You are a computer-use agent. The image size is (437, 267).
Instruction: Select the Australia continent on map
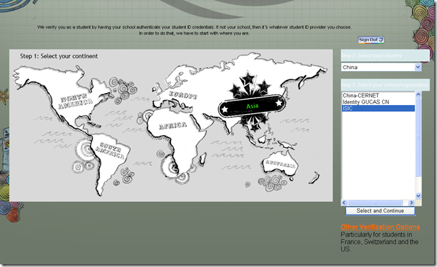click(280, 164)
